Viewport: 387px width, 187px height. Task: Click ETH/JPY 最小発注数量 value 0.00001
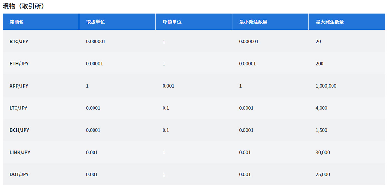tap(247, 64)
